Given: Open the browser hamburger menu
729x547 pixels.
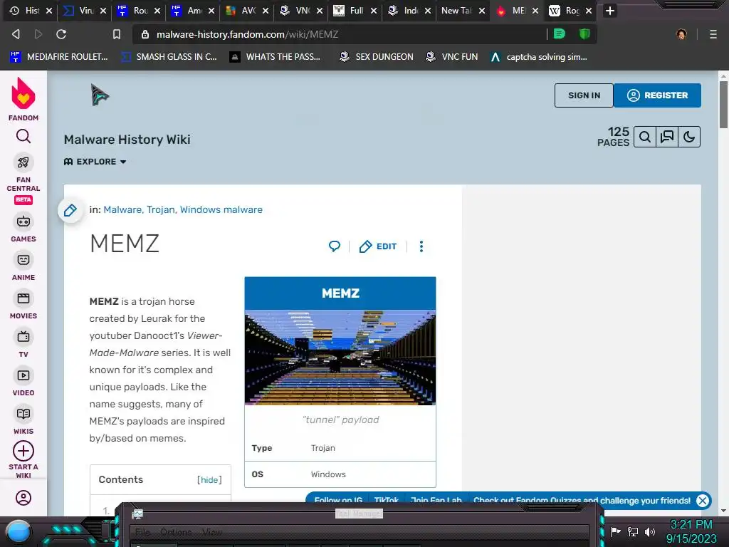Looking at the screenshot, I should (x=713, y=34).
